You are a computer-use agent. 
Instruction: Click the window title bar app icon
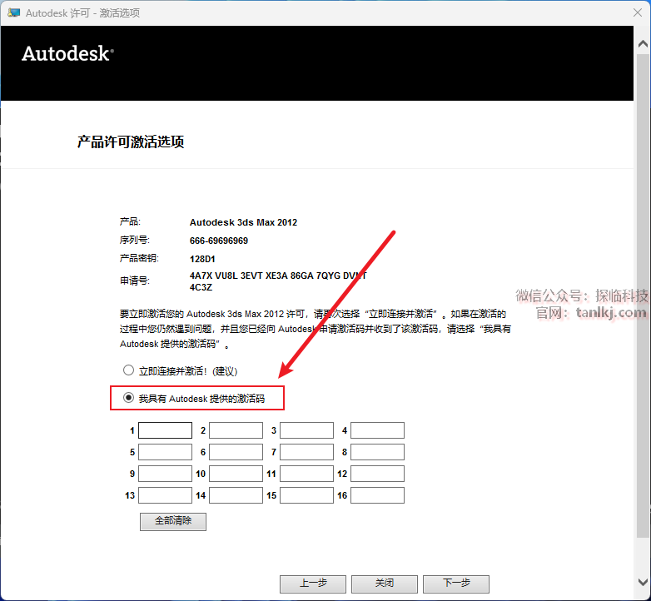pos(13,12)
